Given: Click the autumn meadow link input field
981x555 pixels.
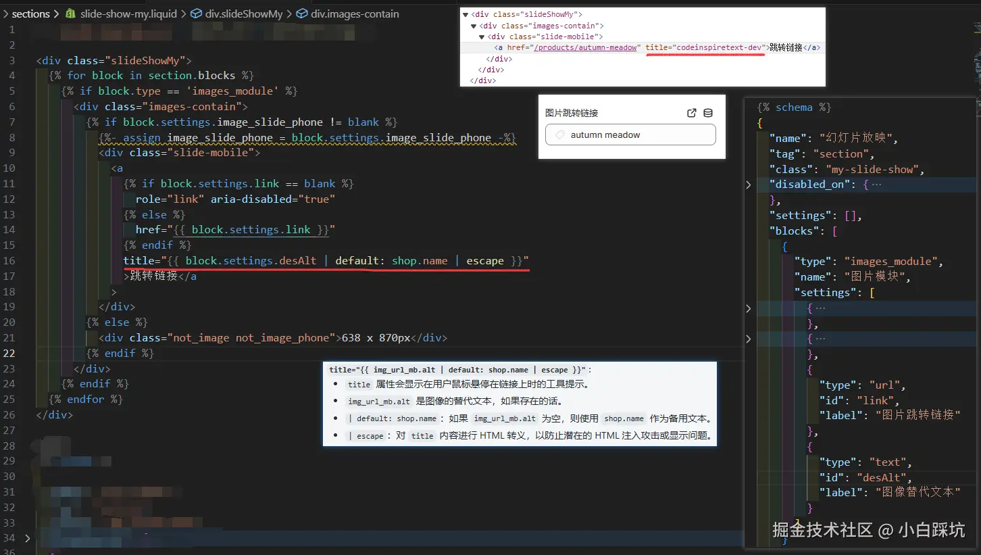Looking at the screenshot, I should [630, 135].
